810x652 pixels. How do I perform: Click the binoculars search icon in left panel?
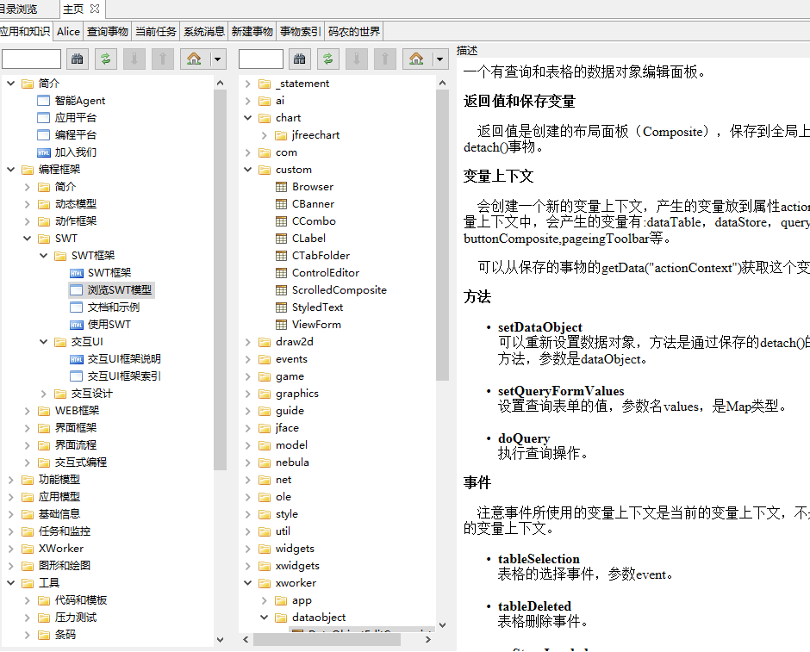coord(78,59)
